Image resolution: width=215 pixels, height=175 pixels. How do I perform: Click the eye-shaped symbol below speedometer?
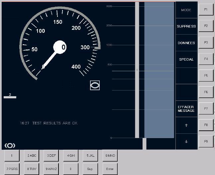tap(95, 85)
